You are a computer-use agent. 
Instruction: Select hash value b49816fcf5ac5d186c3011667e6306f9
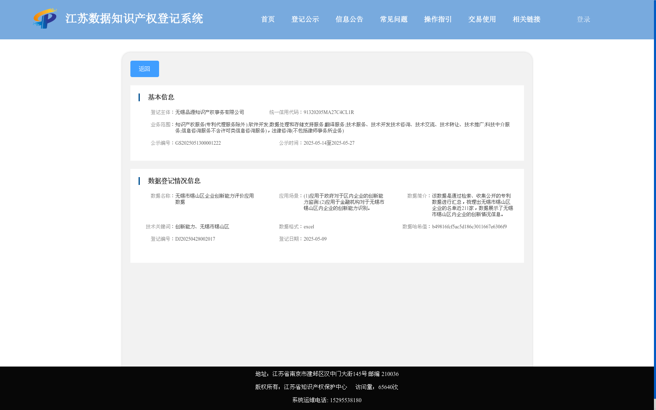pos(469,227)
